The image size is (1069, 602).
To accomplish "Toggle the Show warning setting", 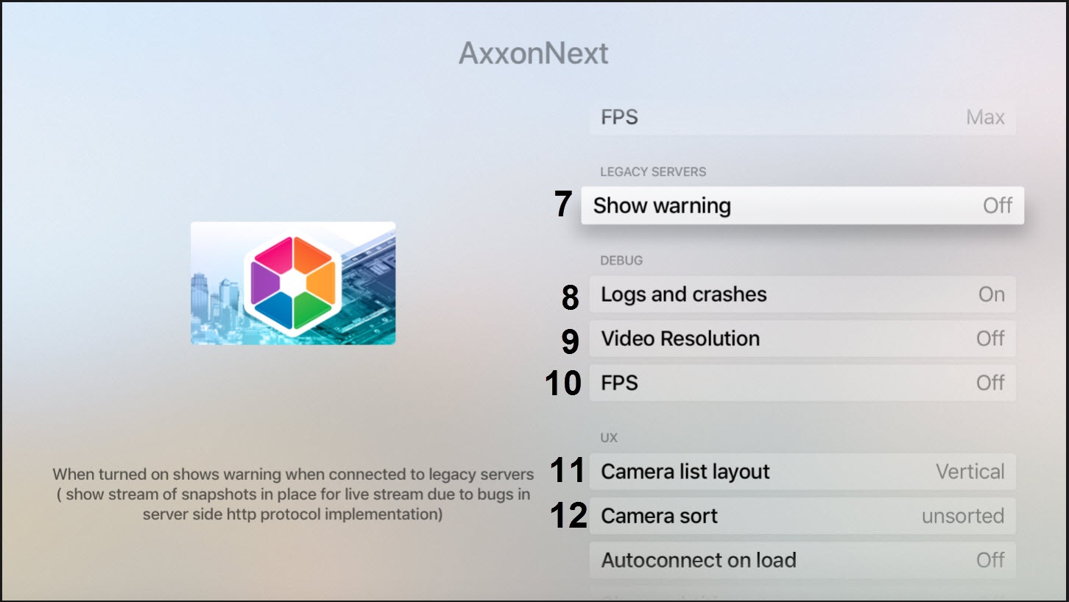I will pyautogui.click(x=802, y=205).
